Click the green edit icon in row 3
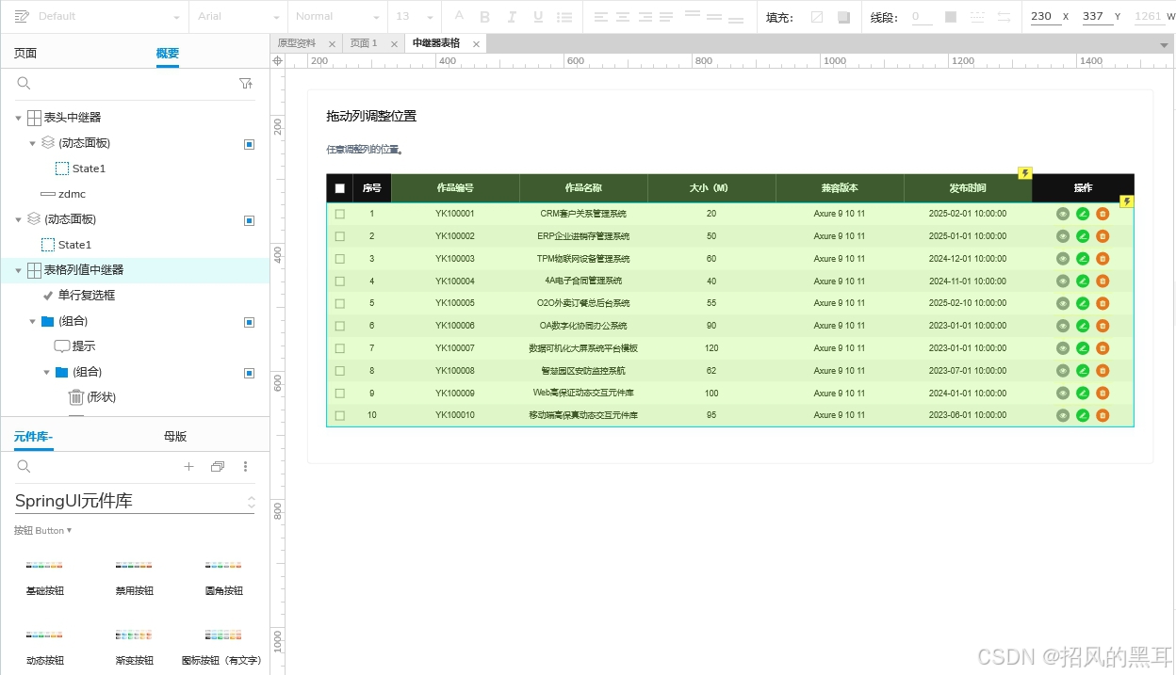Image resolution: width=1176 pixels, height=675 pixels. click(1083, 259)
